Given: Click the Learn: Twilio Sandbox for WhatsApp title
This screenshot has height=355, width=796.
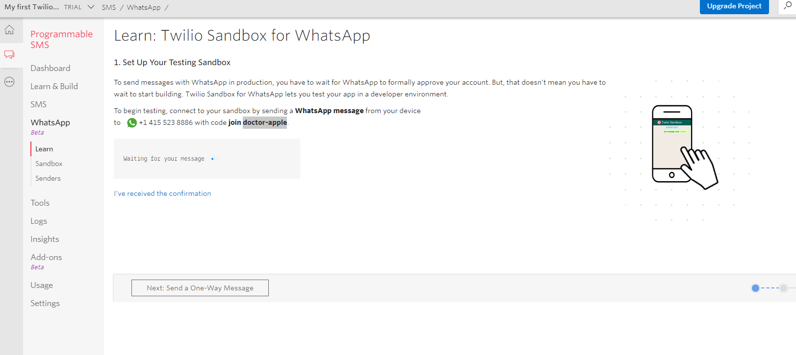Looking at the screenshot, I should [242, 35].
